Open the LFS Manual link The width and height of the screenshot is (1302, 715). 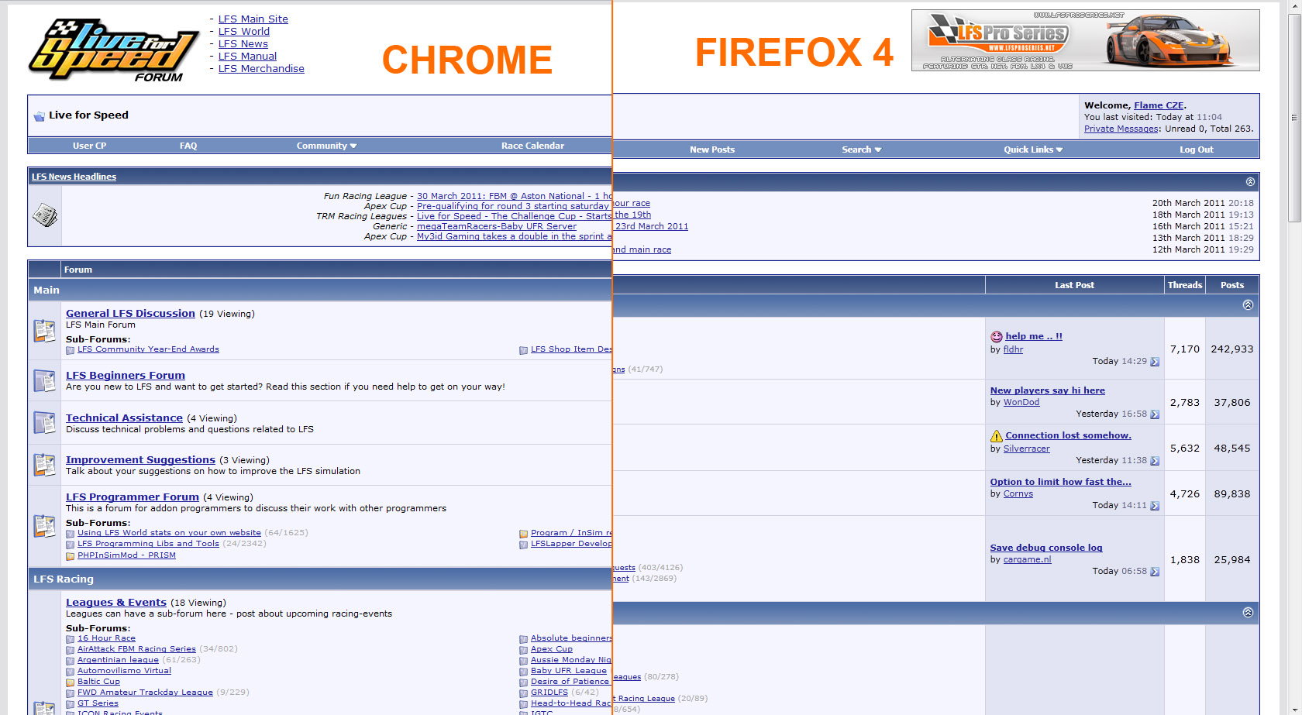[x=247, y=57]
